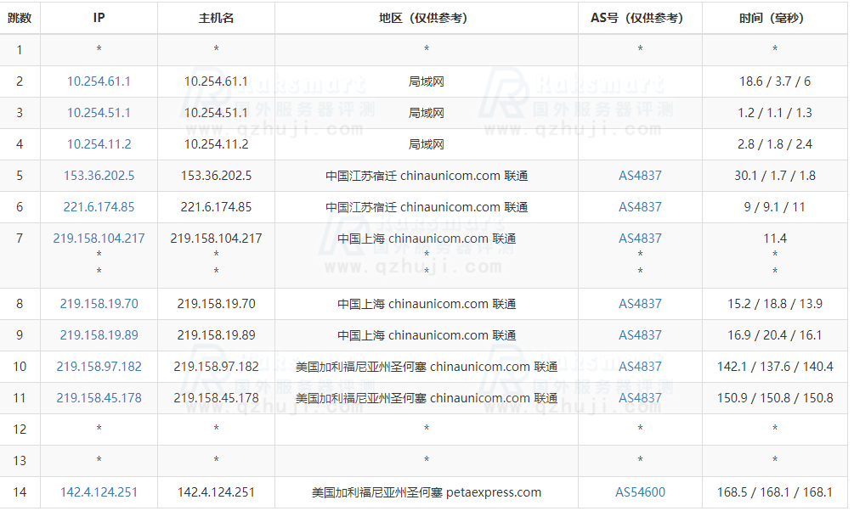Open IP link 10.254.11.2
Image resolution: width=854 pixels, height=511 pixels.
point(99,144)
